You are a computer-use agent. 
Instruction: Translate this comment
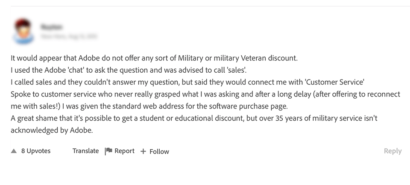[x=85, y=151]
